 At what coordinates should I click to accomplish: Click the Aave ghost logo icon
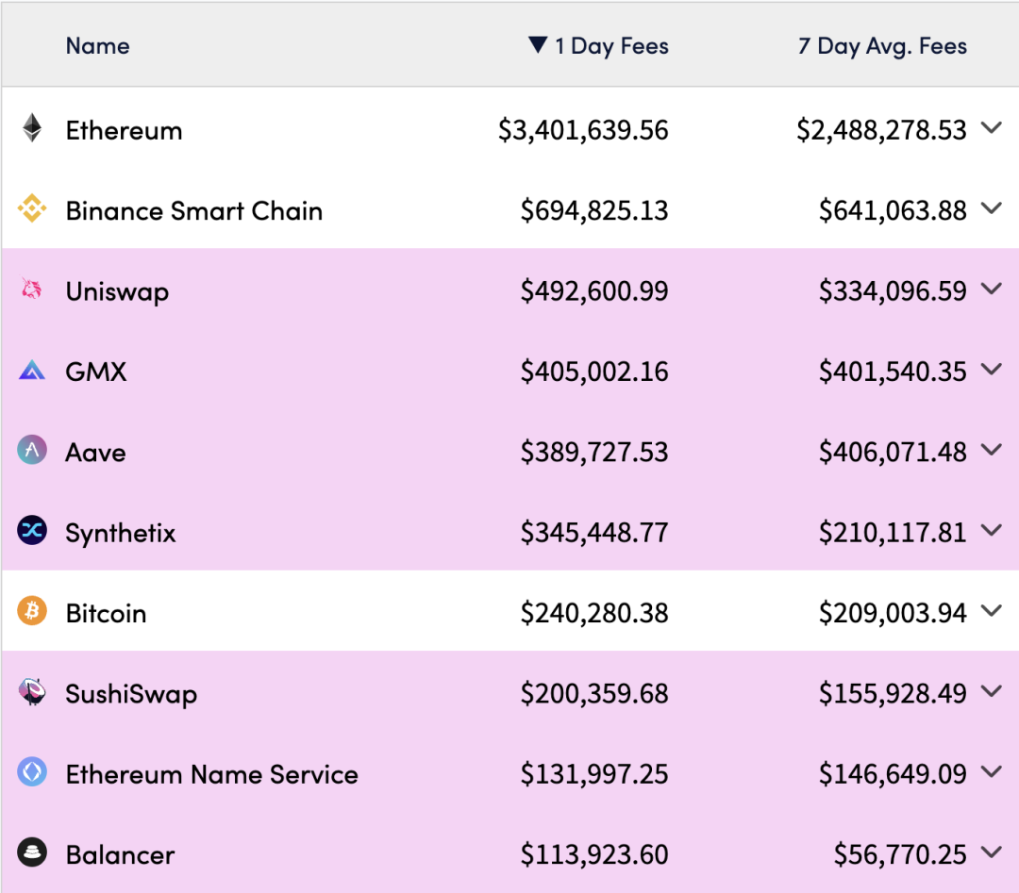[32, 451]
